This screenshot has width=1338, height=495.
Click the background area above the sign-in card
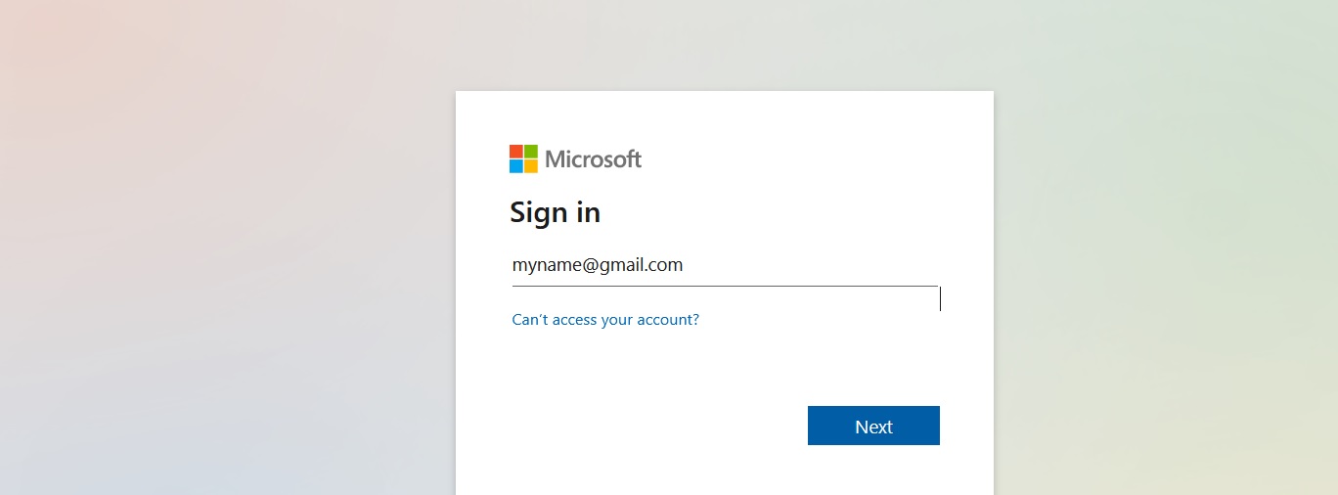pos(724,44)
